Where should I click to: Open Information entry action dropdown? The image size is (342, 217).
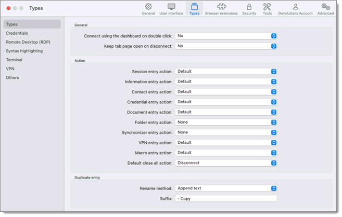click(226, 82)
